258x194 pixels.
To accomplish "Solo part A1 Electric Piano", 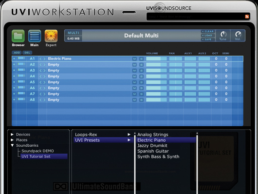I will (x=141, y=59).
